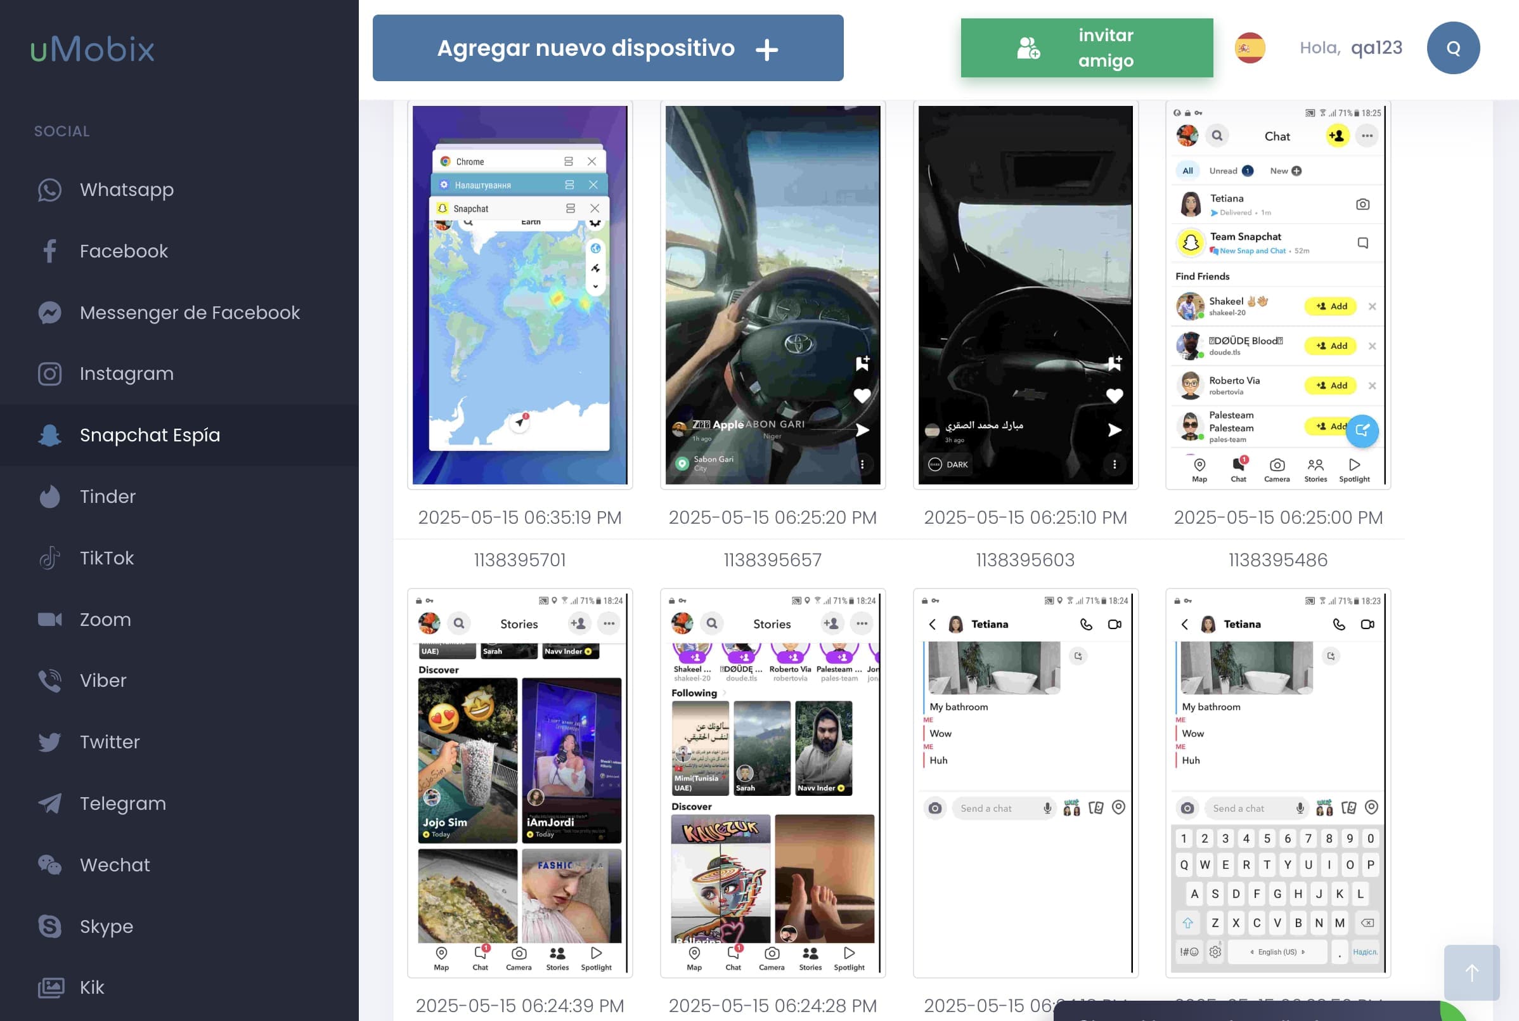Click timestamp 2025-05-15 06:25:20 PM
The width and height of the screenshot is (1519, 1021).
[773, 517]
